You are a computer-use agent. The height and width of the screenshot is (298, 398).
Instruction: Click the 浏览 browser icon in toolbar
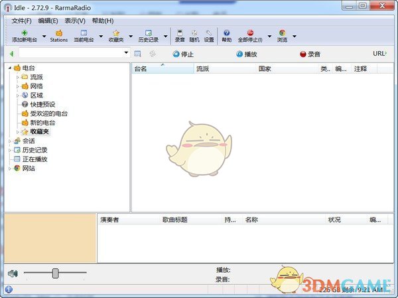282,33
